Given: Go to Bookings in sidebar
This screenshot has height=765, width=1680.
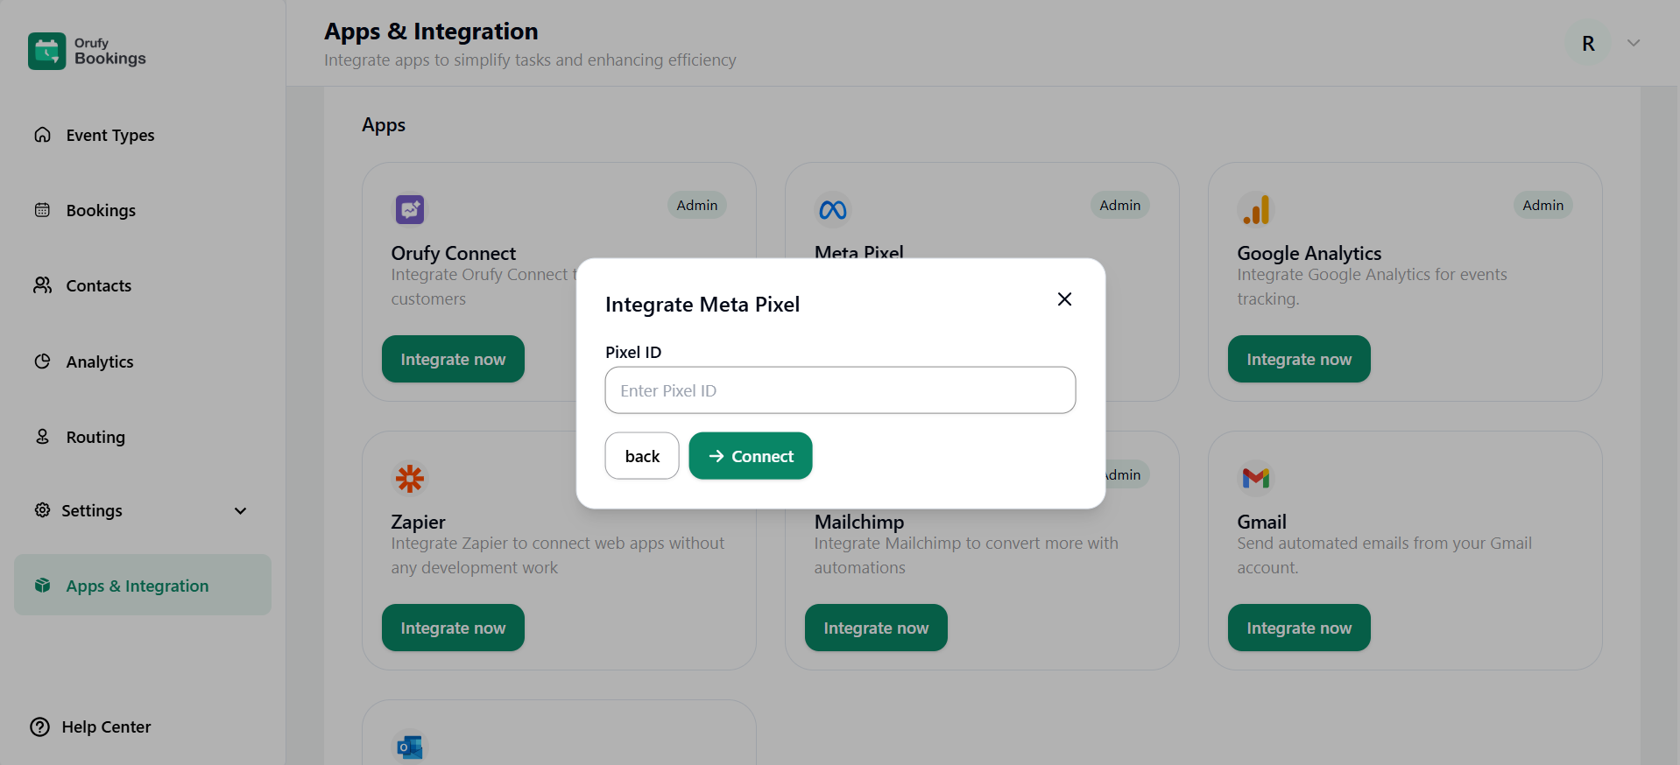Looking at the screenshot, I should pyautogui.click(x=101, y=210).
